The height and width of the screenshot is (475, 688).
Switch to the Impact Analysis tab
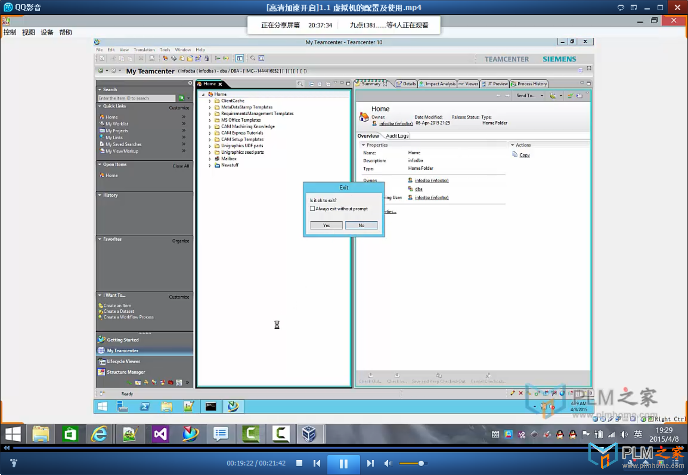tap(437, 84)
